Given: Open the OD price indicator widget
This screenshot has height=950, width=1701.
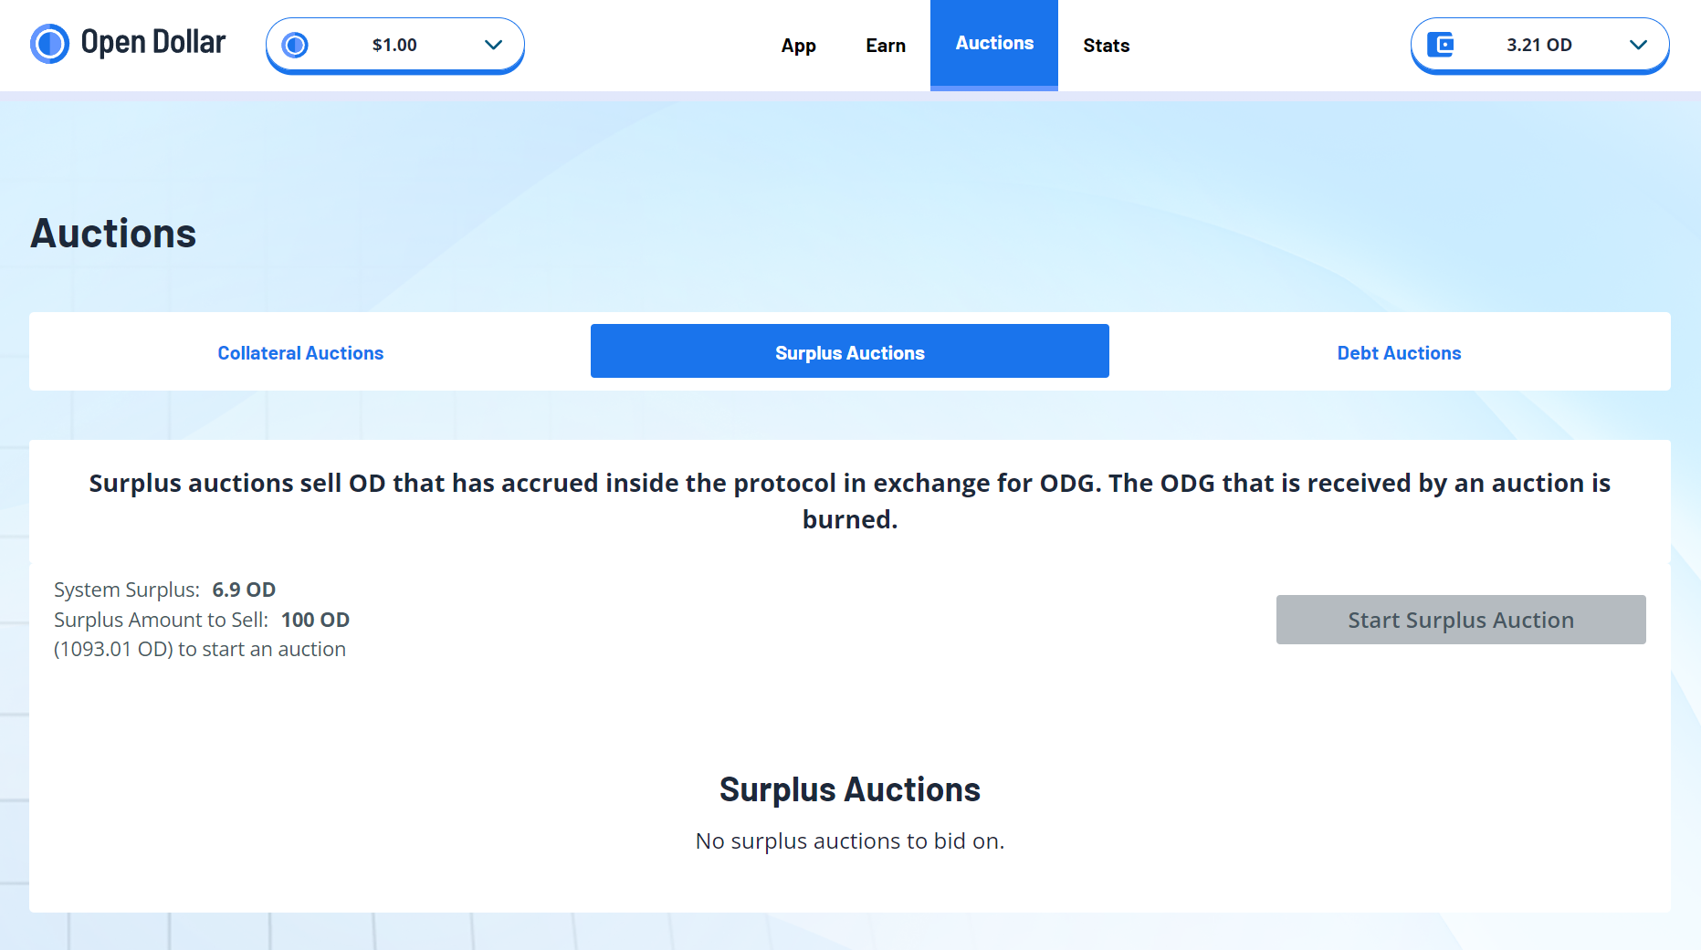Looking at the screenshot, I should (394, 44).
